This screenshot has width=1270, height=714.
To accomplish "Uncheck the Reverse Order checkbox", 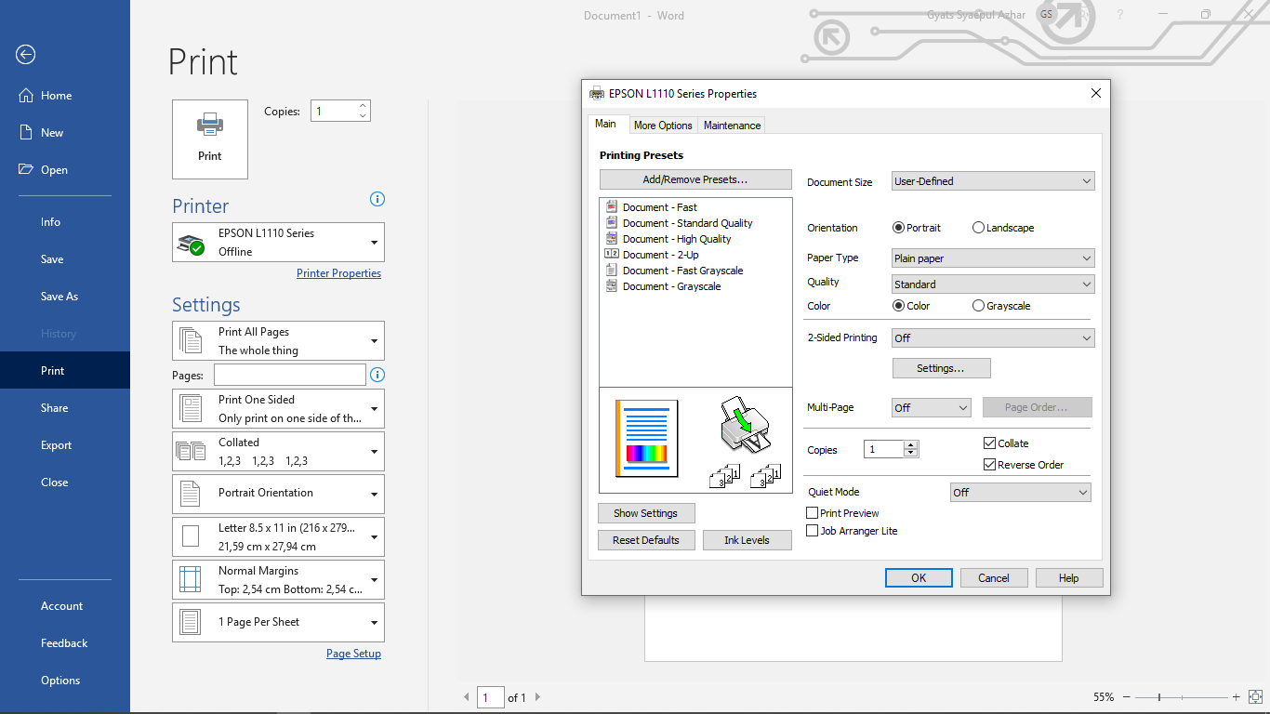I will (989, 465).
